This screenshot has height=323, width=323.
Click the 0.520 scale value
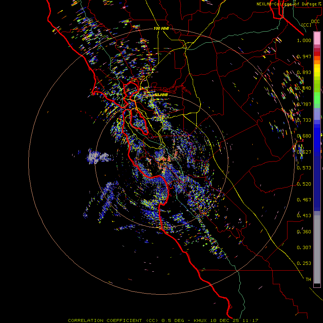coord(304,184)
